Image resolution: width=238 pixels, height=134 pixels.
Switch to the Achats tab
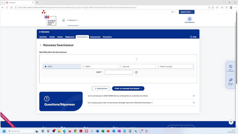(52, 37)
